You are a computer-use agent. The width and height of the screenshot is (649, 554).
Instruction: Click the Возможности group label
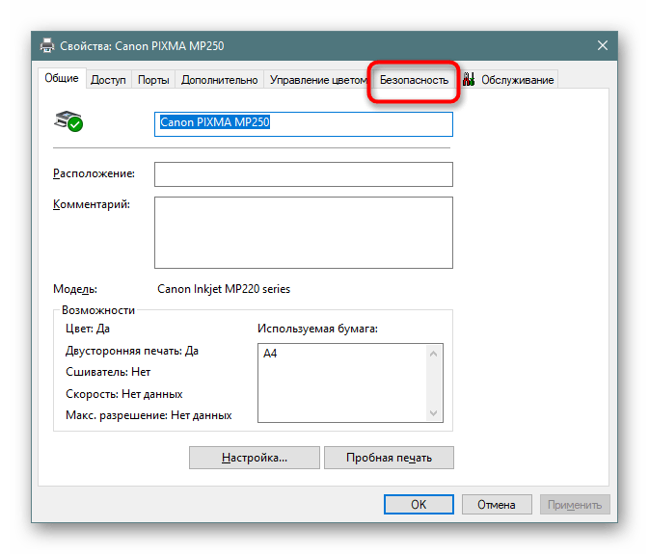click(98, 310)
